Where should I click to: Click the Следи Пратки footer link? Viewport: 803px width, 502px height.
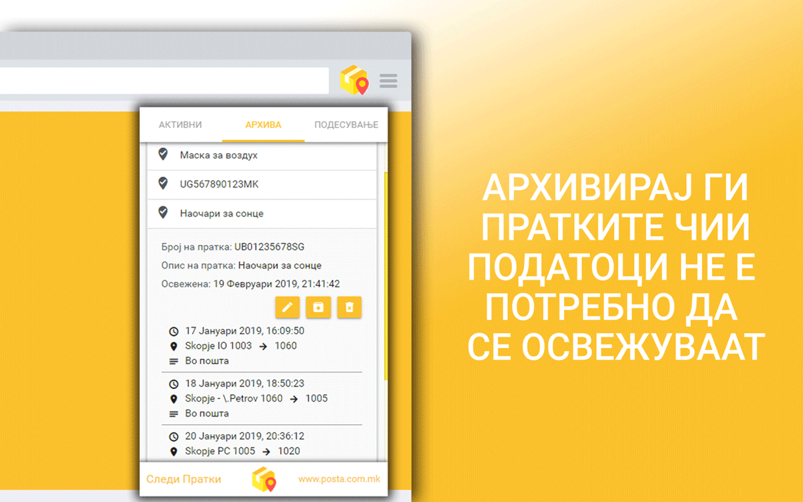183,478
